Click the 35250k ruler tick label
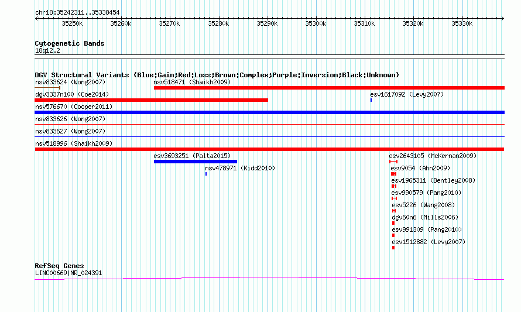This screenshot has height=312, width=521. tap(72, 23)
